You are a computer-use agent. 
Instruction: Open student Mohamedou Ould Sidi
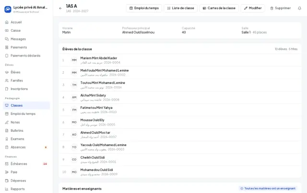tap(180, 172)
